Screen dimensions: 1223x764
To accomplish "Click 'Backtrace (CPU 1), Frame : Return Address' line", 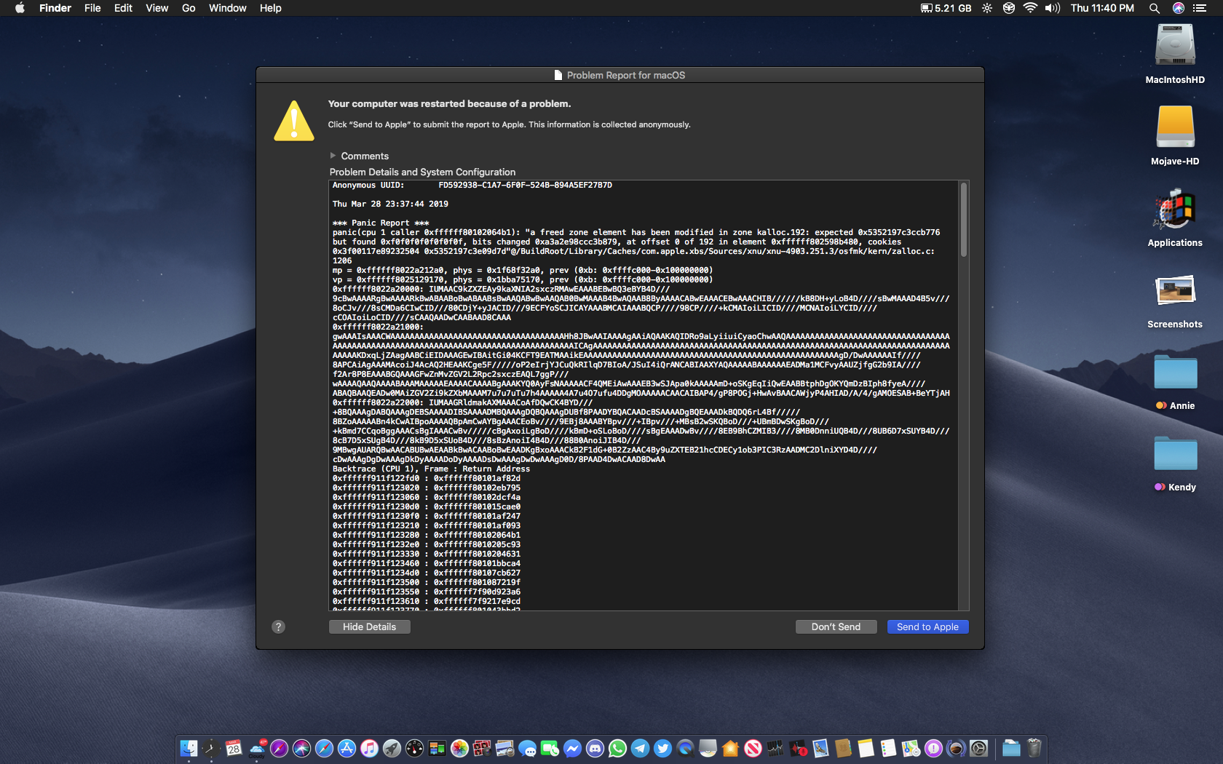I will (431, 469).
